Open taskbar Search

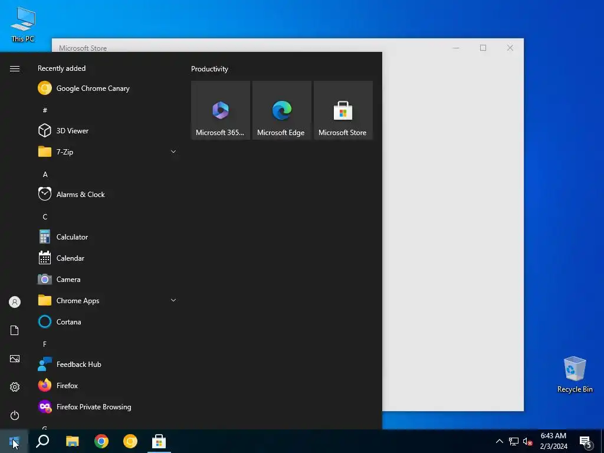(x=42, y=441)
